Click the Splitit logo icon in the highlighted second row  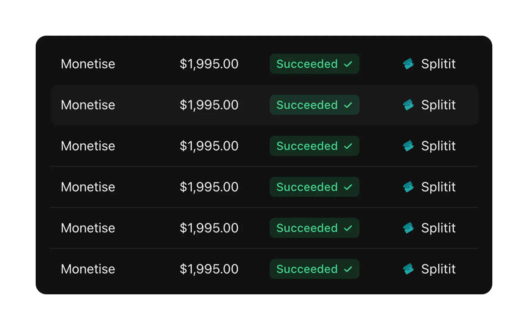(408, 105)
